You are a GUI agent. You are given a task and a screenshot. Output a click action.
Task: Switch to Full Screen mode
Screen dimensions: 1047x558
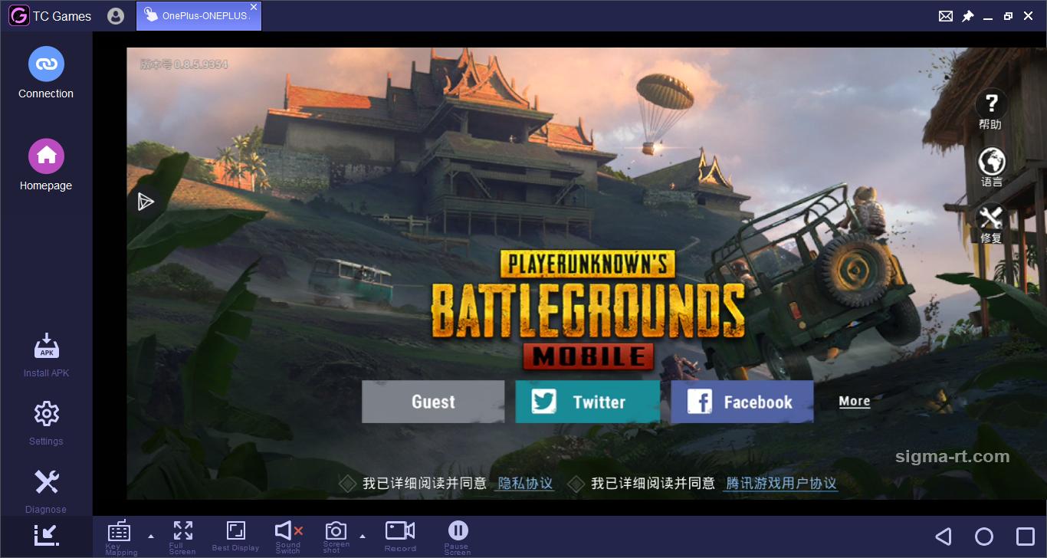[x=182, y=536]
